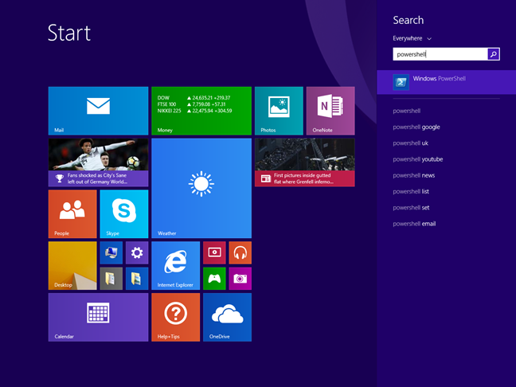
Task: Open the This PC computer tile
Action: (111, 252)
